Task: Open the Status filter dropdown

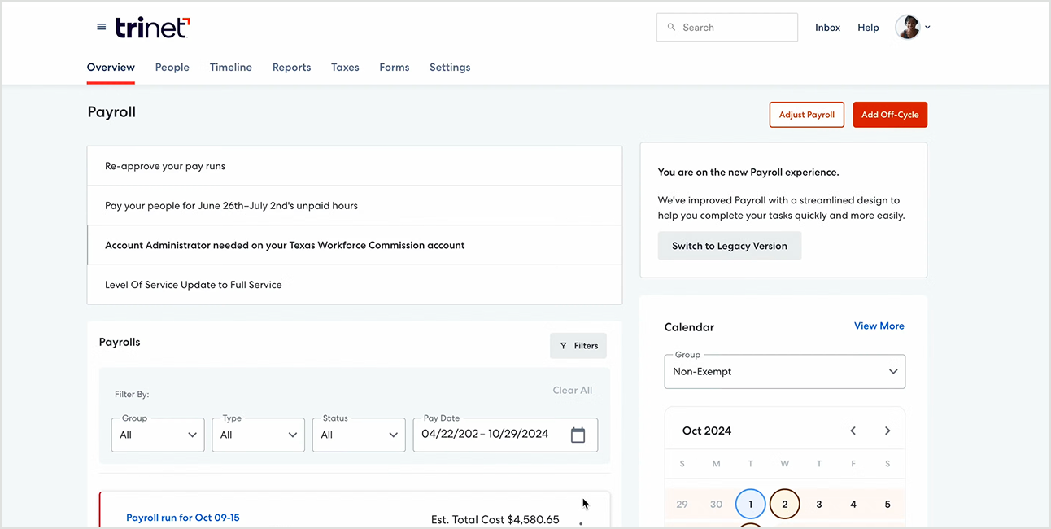Action: tap(359, 435)
